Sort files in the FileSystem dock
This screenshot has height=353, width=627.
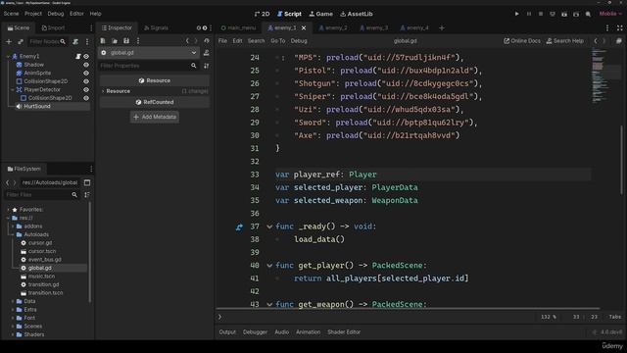87,194
